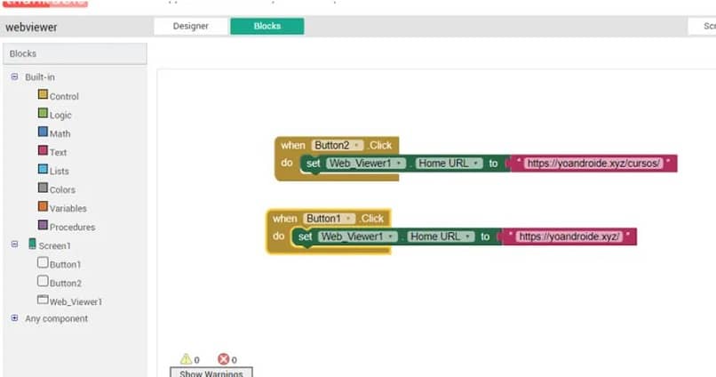Image resolution: width=716 pixels, height=377 pixels.
Task: Expand the Any component section
Action: pyautogui.click(x=14, y=318)
